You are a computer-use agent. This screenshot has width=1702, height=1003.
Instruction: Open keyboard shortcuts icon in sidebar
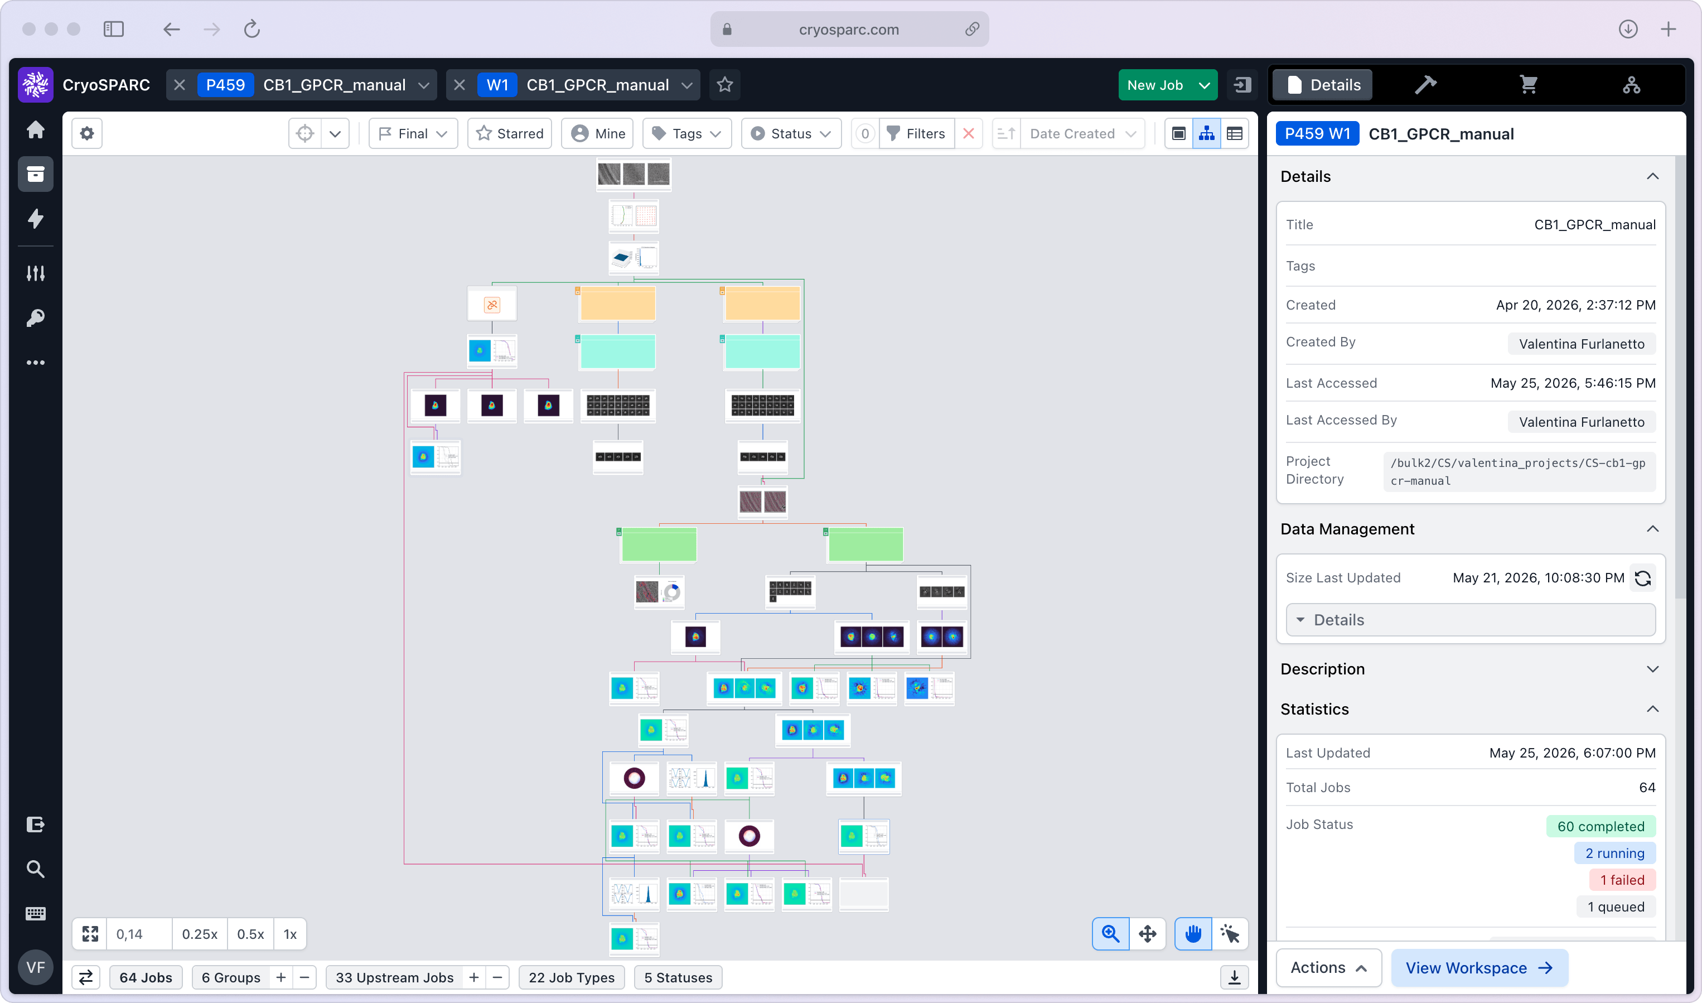[35, 913]
